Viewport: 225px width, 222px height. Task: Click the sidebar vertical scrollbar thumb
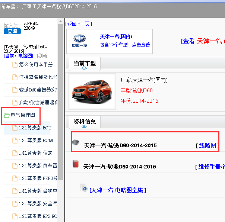click(x=61, y=102)
